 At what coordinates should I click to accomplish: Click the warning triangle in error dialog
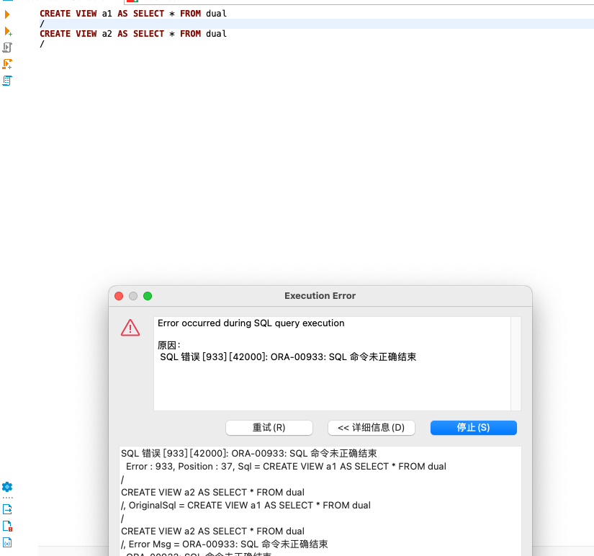130,328
